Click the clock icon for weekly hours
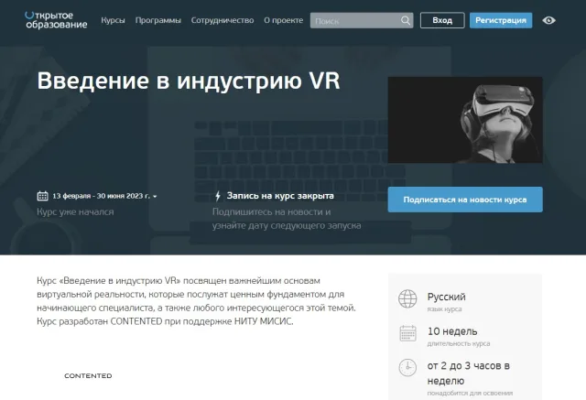 point(407,368)
